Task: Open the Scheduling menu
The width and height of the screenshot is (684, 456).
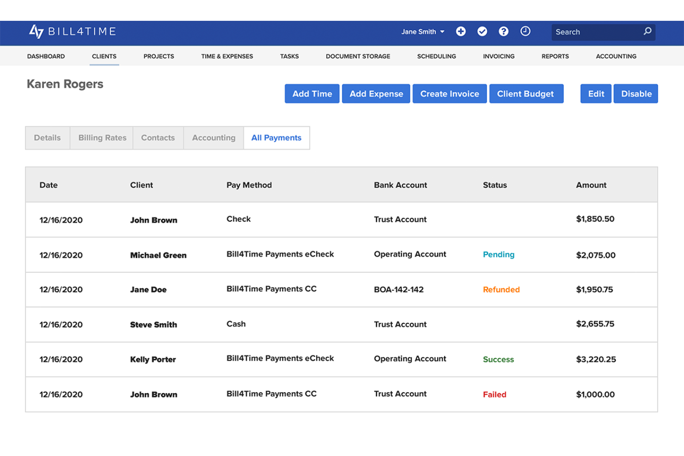Action: pyautogui.click(x=436, y=56)
